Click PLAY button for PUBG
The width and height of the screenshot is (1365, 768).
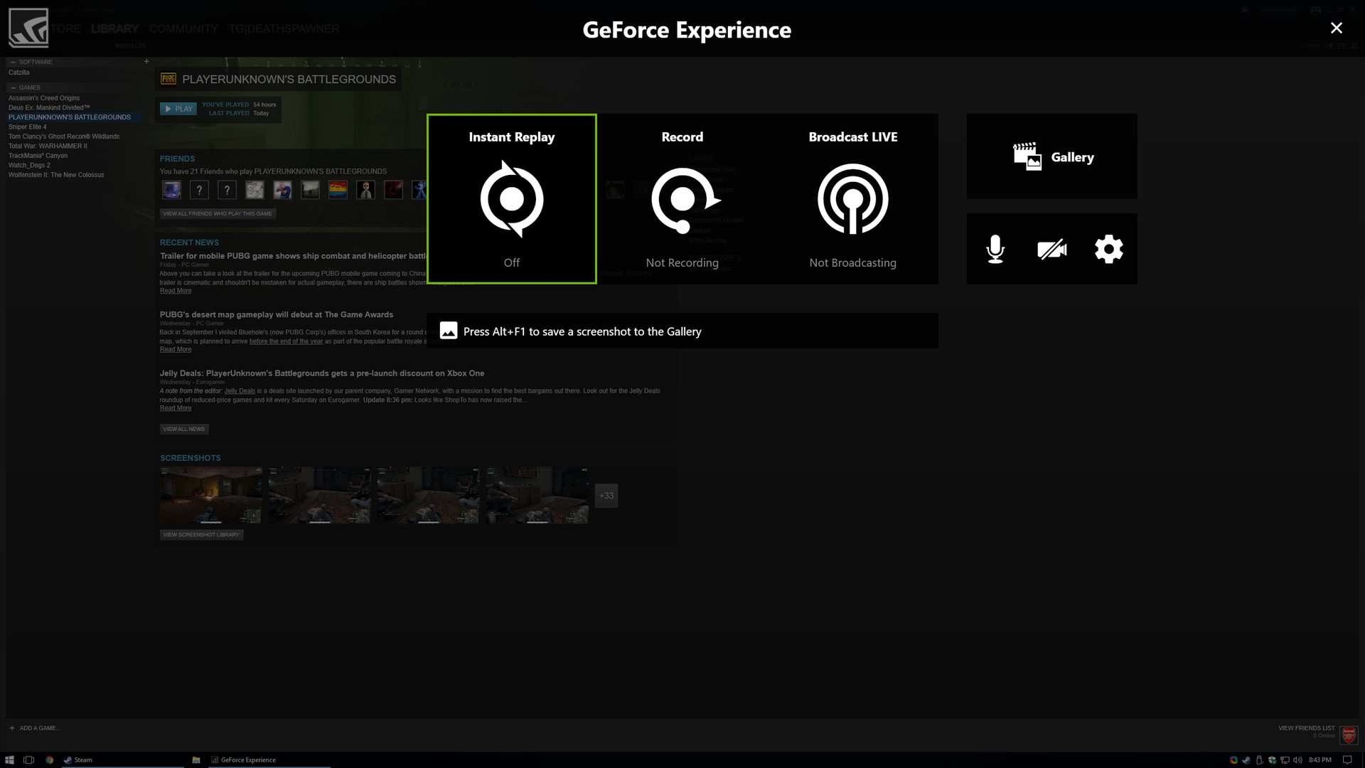tap(178, 109)
